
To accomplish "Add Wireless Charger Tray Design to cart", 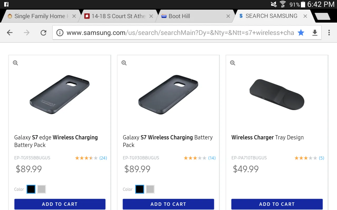I will (x=277, y=204).
